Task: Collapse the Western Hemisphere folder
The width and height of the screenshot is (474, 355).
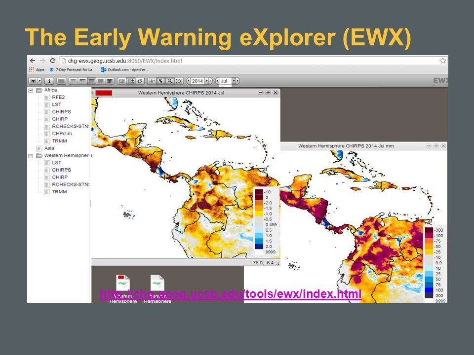Action: click(31, 156)
